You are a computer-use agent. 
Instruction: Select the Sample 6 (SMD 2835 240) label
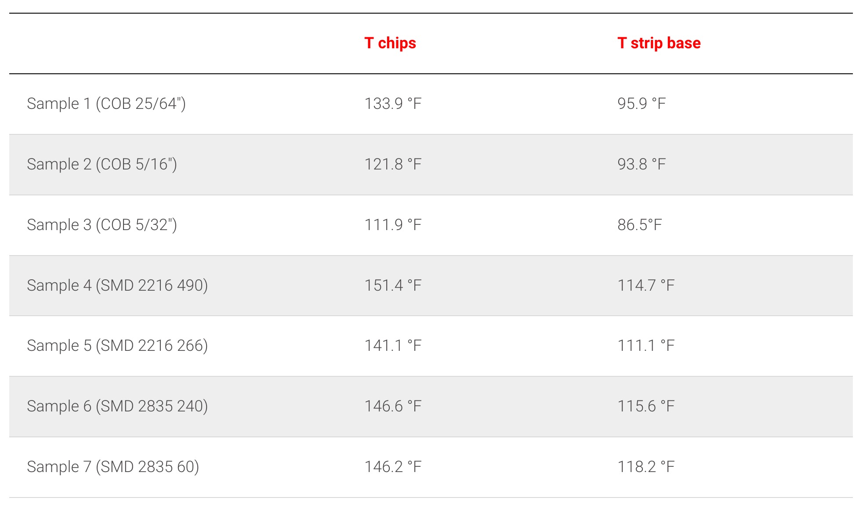pyautogui.click(x=117, y=406)
